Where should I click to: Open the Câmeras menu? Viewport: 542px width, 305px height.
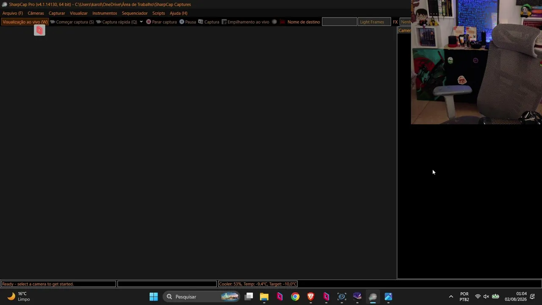(x=36, y=13)
